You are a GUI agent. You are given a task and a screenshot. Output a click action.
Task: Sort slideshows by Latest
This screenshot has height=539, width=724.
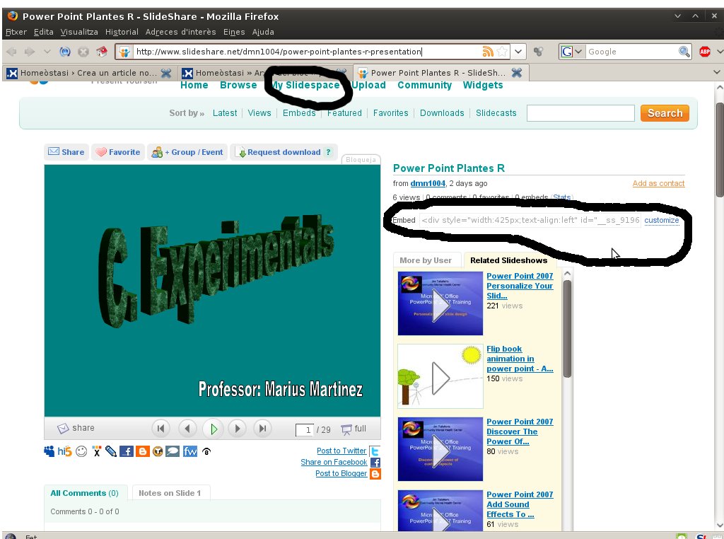pyautogui.click(x=225, y=113)
